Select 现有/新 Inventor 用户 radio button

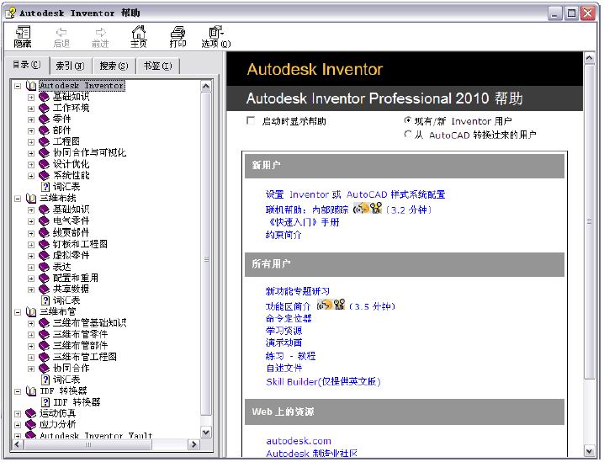[x=407, y=120]
